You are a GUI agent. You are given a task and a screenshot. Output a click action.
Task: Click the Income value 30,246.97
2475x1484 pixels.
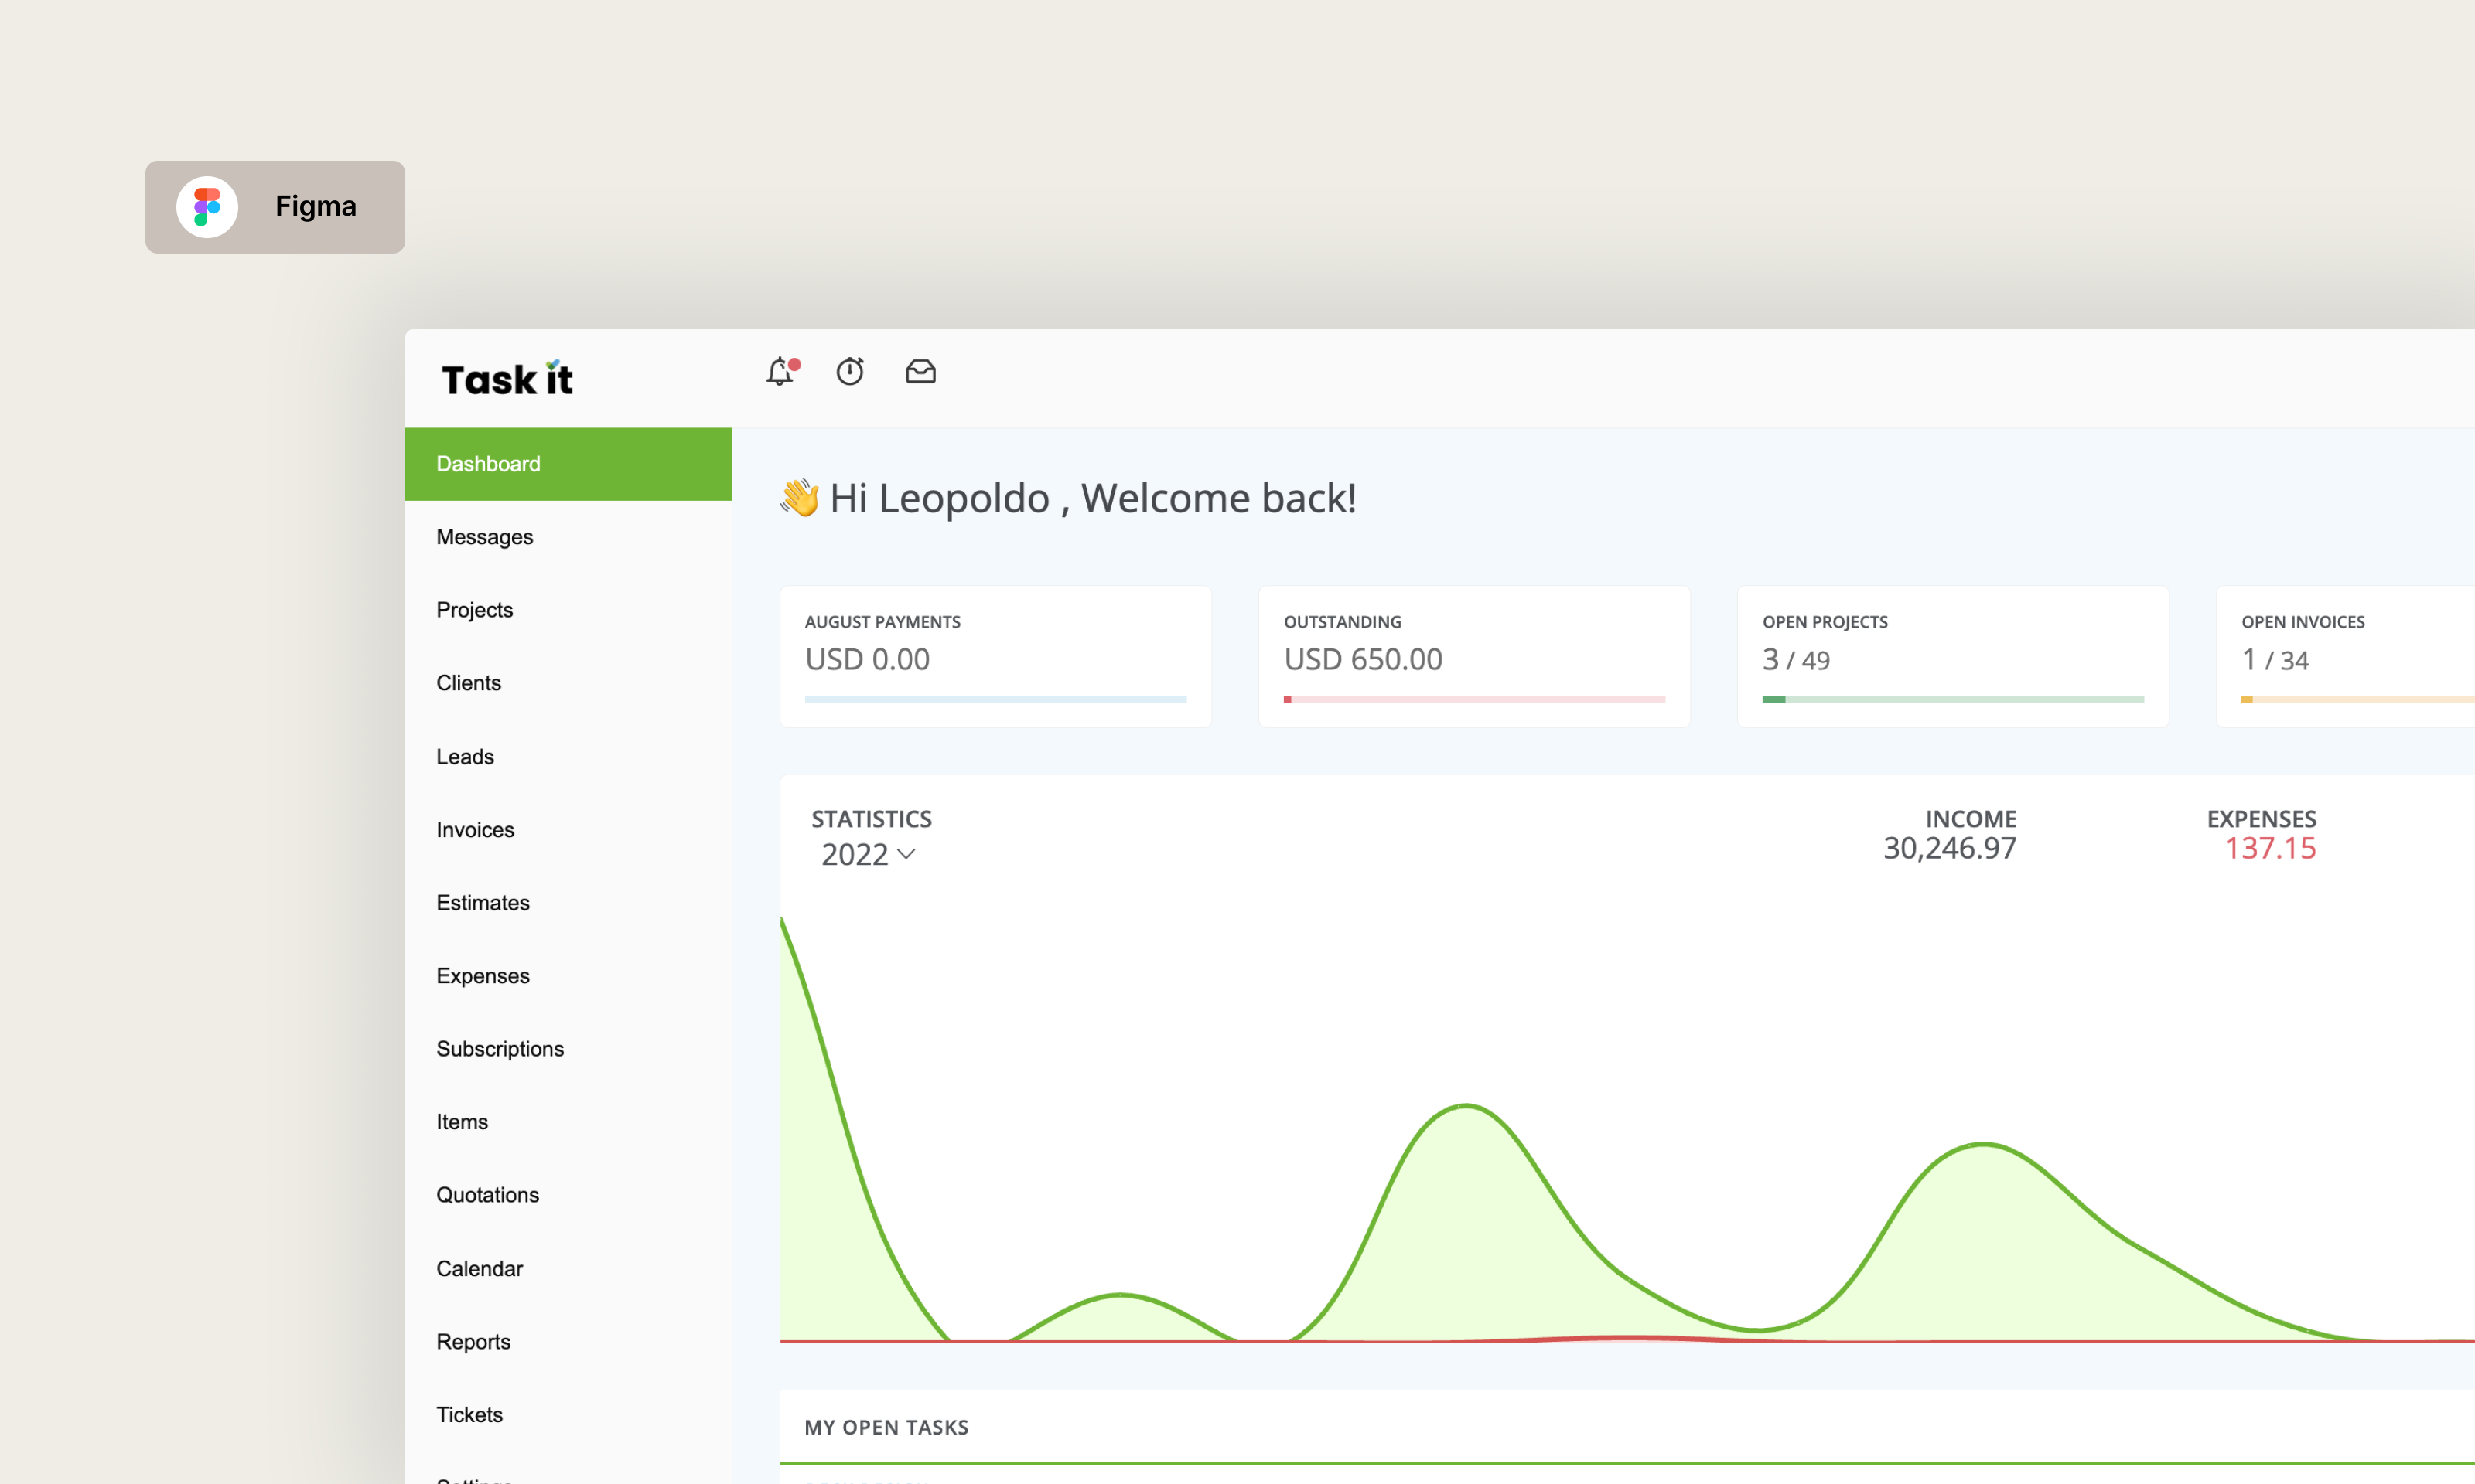click(x=1950, y=849)
